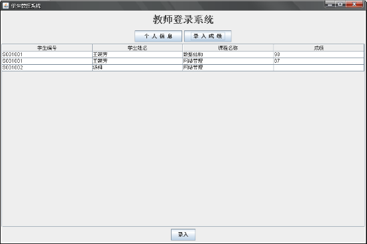Screen dimensions: 367x244
Task: Select S001001 cell in second table row
Action: (47, 61)
